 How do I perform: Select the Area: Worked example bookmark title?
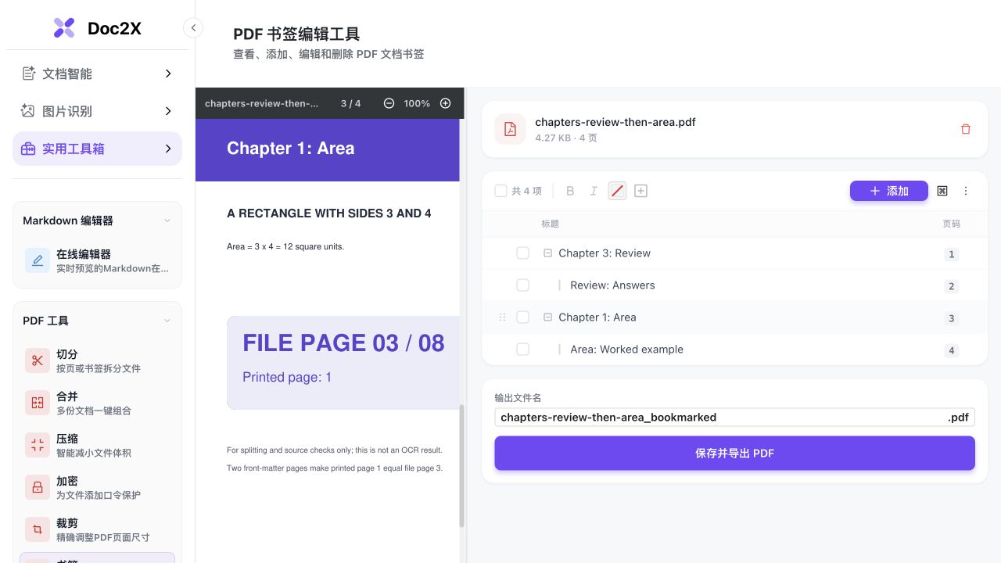(626, 350)
